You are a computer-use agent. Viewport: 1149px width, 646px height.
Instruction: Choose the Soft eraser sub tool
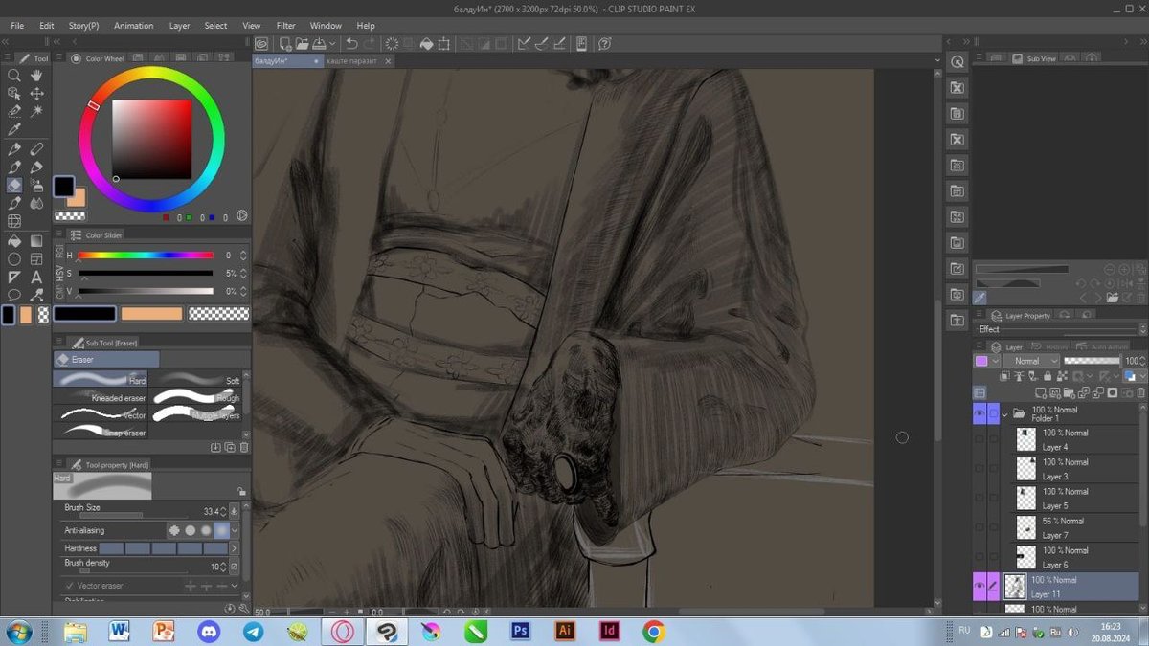point(196,379)
